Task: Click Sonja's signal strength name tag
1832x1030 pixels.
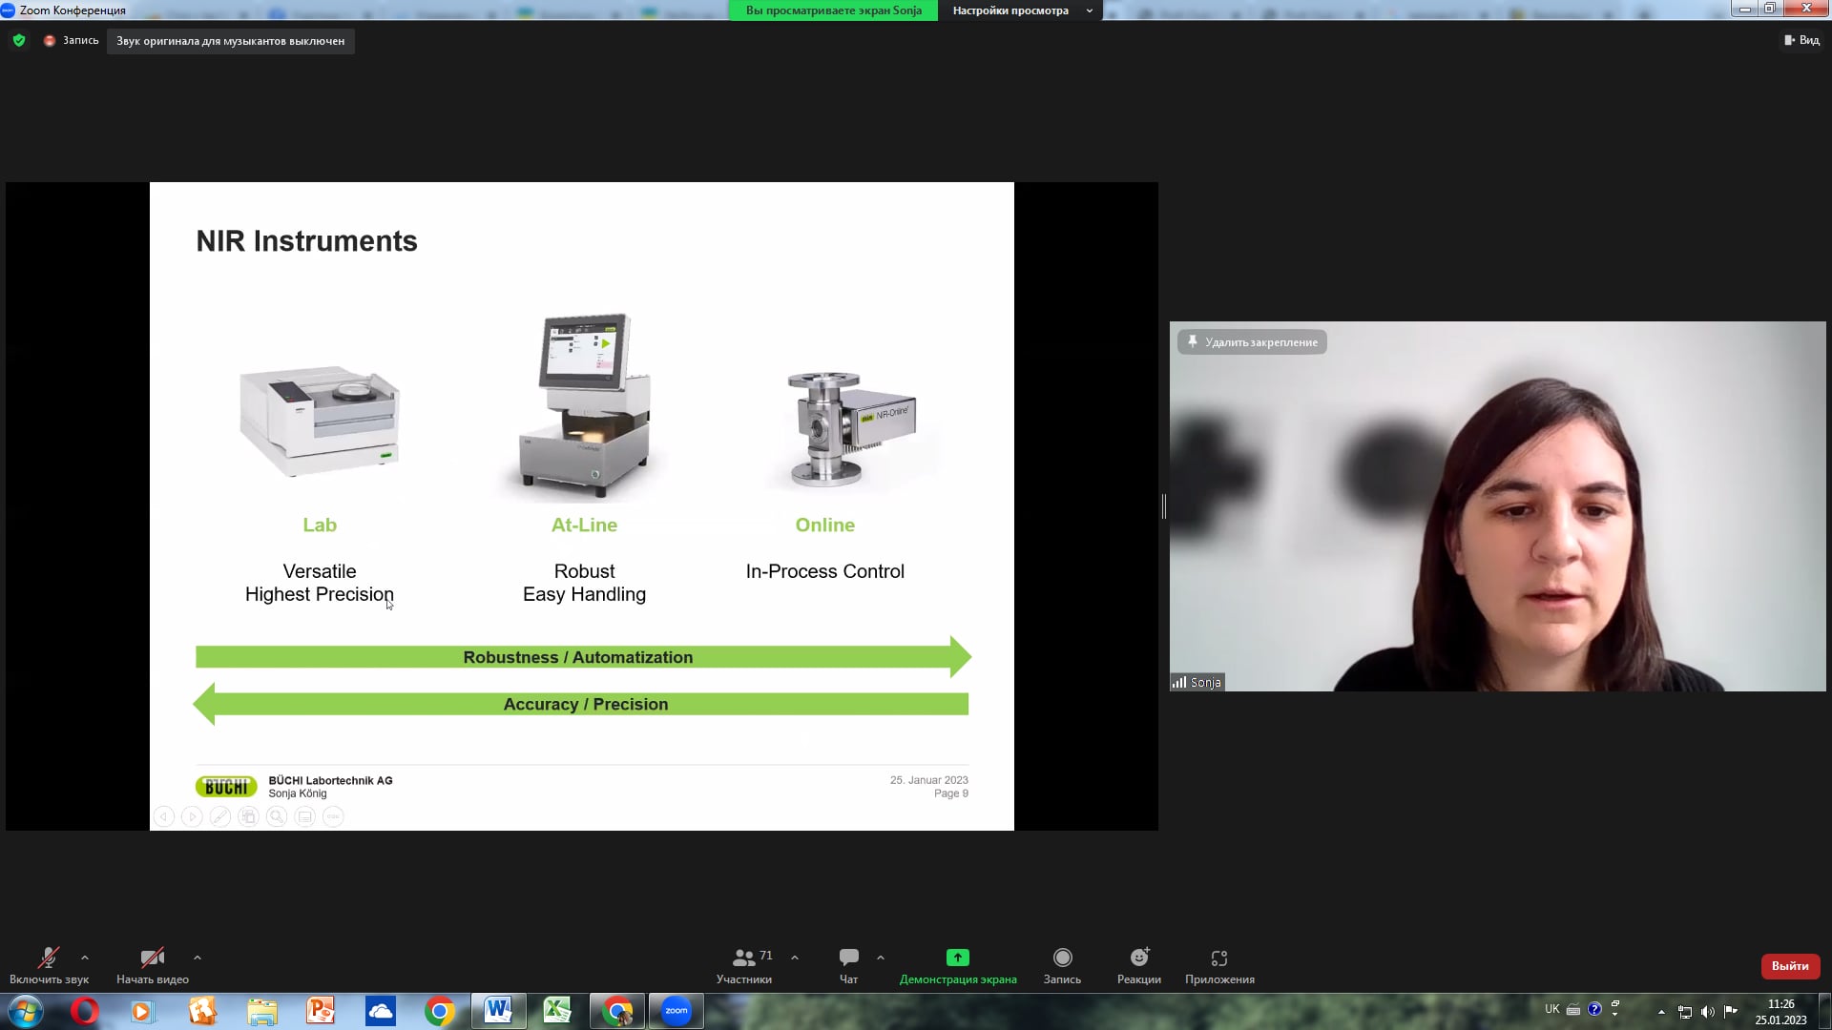Action: coord(1197,682)
